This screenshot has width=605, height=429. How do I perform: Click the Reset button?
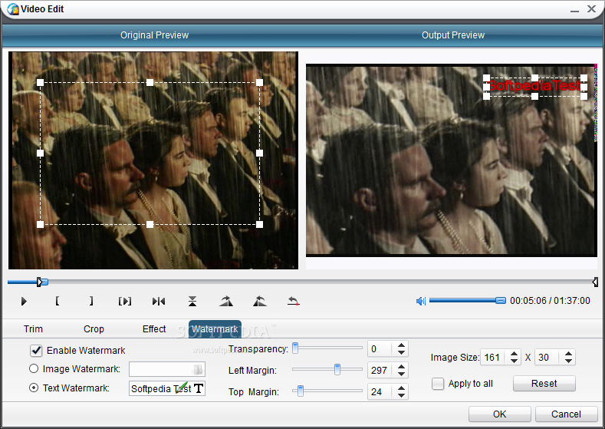click(x=544, y=384)
